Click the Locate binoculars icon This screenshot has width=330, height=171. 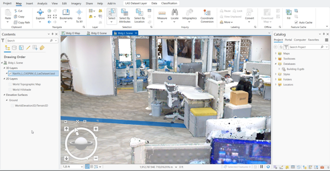(x=174, y=12)
